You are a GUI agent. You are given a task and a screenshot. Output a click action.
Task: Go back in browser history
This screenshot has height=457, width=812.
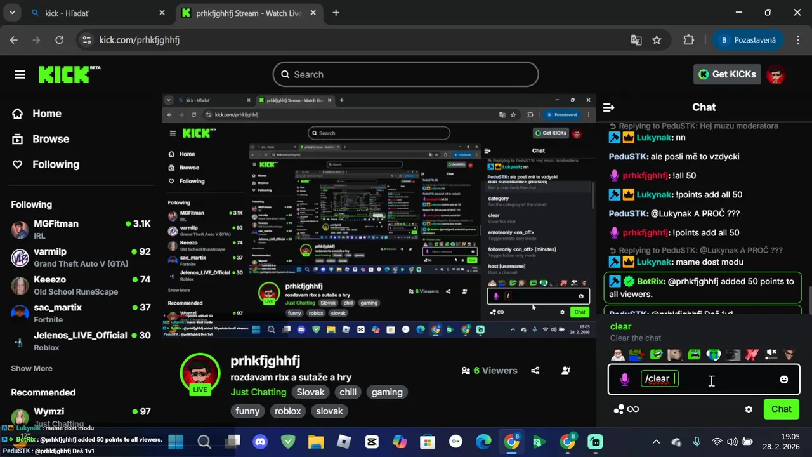tap(14, 40)
